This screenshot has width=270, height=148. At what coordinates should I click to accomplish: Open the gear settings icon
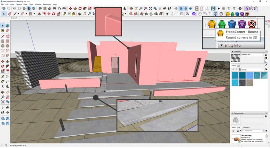240,8
